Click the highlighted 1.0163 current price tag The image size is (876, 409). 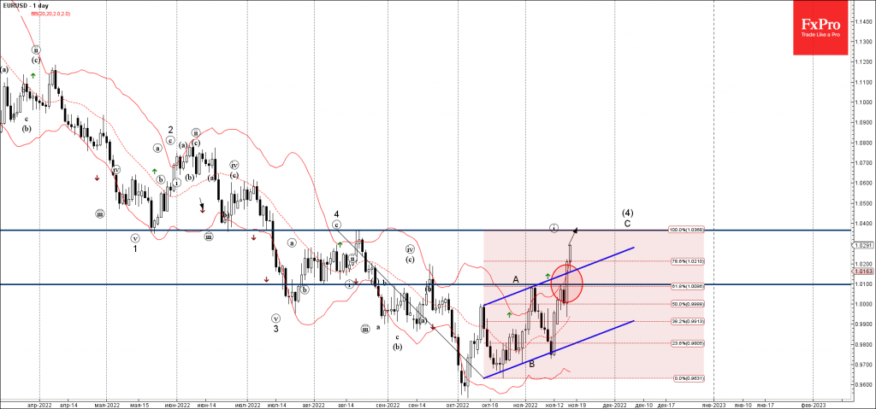coord(862,271)
